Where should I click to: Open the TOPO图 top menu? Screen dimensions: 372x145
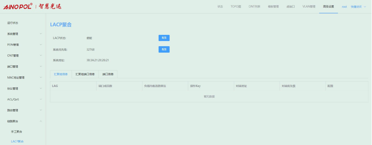(x=236, y=7)
